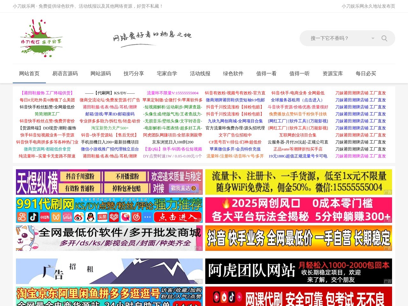Open the 广告招租 mountain banner
Viewport: 408px width, 306px height.
109,271
